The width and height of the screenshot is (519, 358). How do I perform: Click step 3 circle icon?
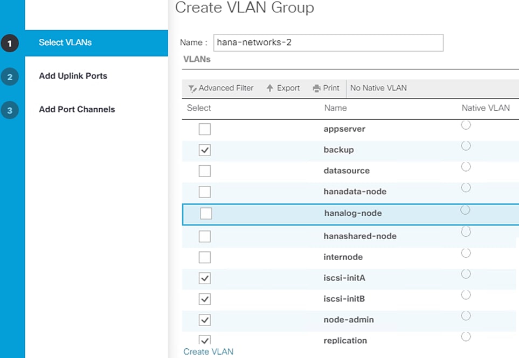pos(10,110)
